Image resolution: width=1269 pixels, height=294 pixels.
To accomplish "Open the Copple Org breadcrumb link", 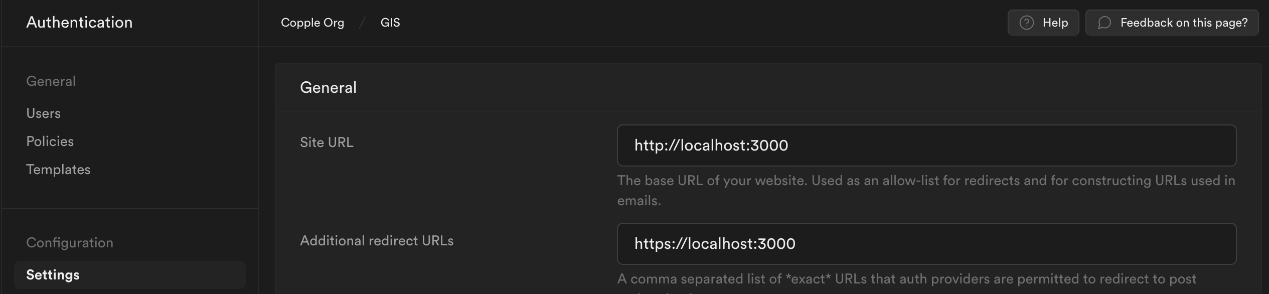I will click(x=312, y=22).
